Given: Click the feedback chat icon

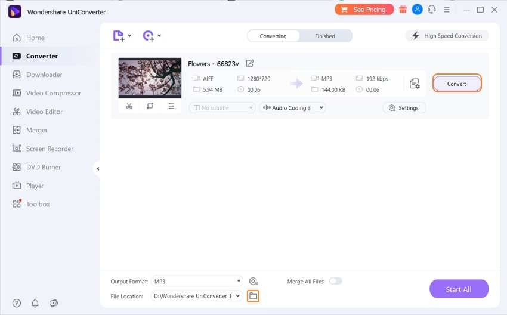Looking at the screenshot, I should (54, 303).
